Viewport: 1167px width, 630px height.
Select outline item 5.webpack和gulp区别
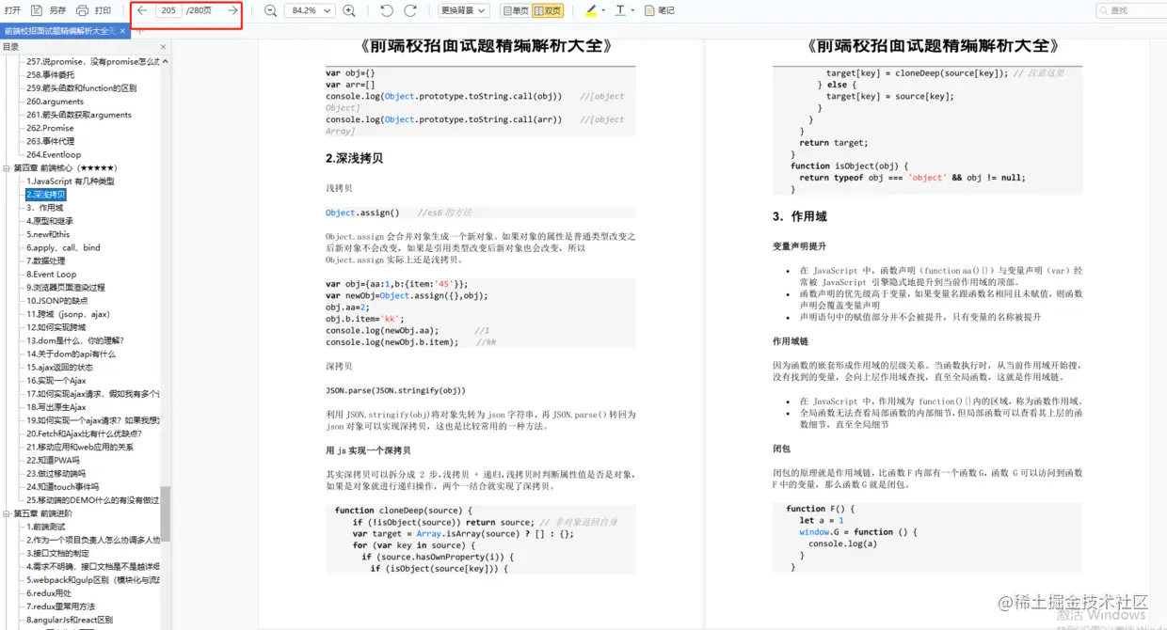[92, 580]
